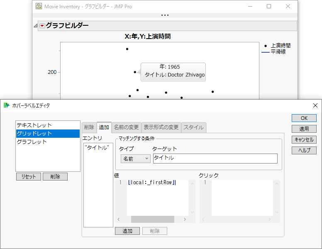This screenshot has width=322, height=249.
Task: Select テキストレット in the list
Action: pos(34,125)
